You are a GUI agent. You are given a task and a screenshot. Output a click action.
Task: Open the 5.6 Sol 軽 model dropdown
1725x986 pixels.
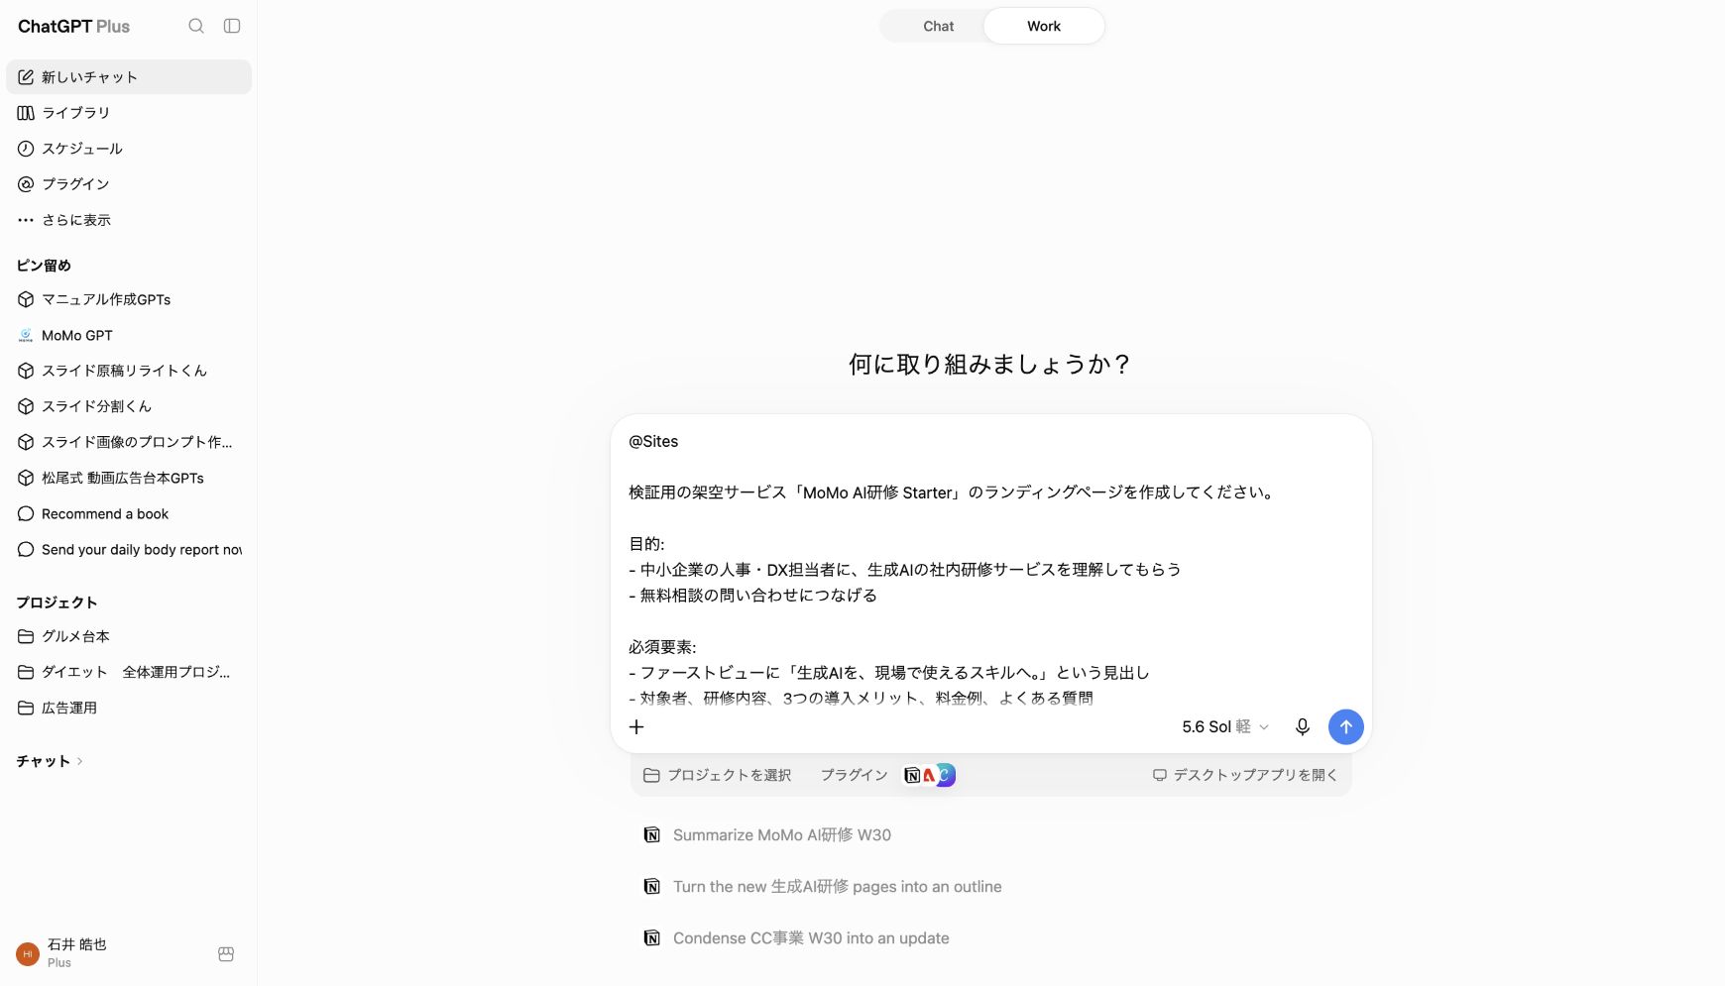(x=1225, y=726)
